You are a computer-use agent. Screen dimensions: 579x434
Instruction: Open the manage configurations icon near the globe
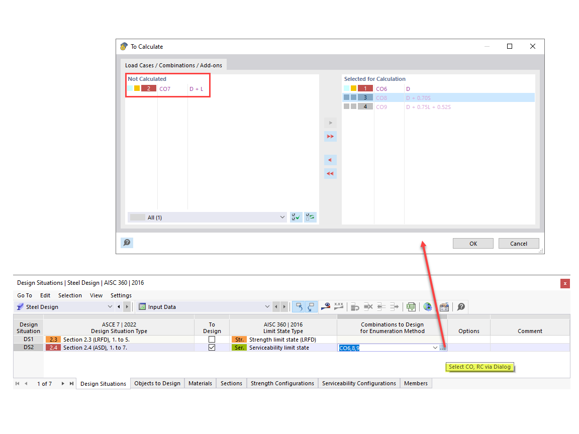point(445,306)
